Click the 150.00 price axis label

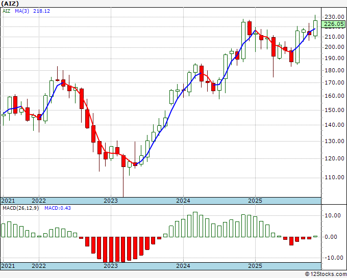[334, 110]
